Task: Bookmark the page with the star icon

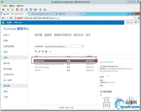Action: click(x=135, y=18)
